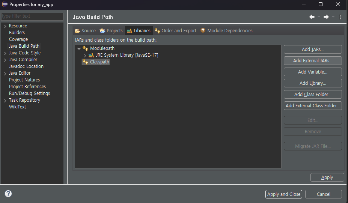The height and width of the screenshot is (203, 348).
Task: Select Project Natures in the list
Action: pyautogui.click(x=24, y=80)
